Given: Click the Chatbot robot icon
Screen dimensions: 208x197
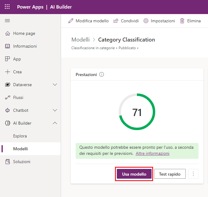Looking at the screenshot, I should (7, 110).
